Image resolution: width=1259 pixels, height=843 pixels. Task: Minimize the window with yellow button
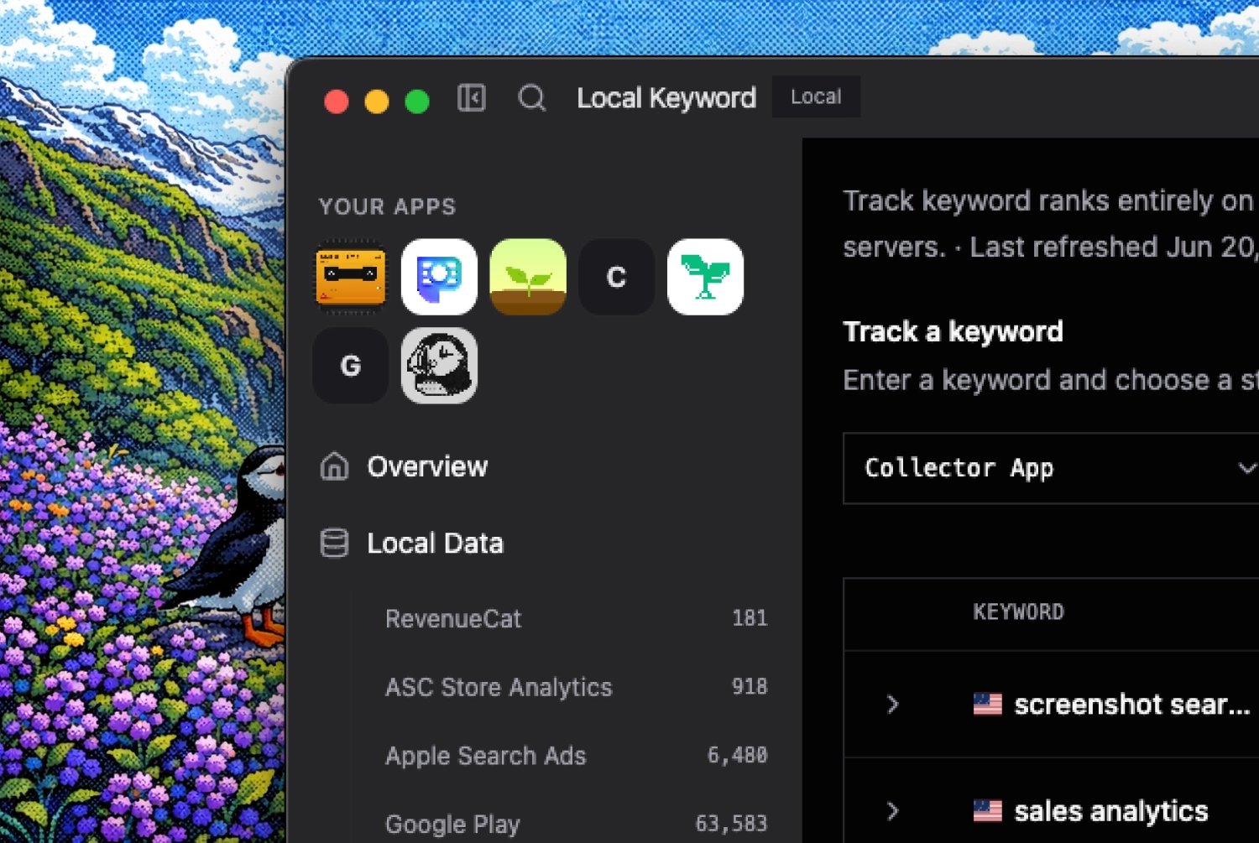pos(377,101)
